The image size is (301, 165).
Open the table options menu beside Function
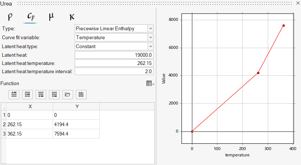[150, 84]
